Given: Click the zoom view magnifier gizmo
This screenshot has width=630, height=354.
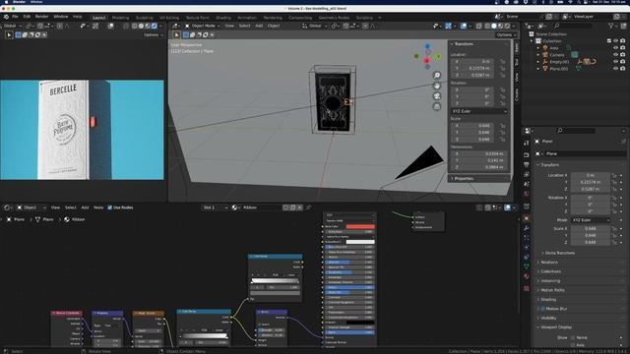Looking at the screenshot, I should pos(437,75).
